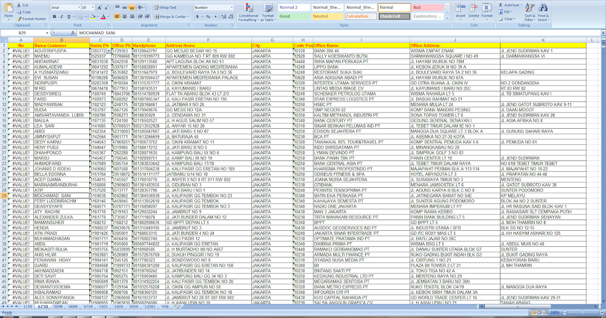Open the Fill dropdown
This screenshot has height=318, width=606.
point(505,12)
